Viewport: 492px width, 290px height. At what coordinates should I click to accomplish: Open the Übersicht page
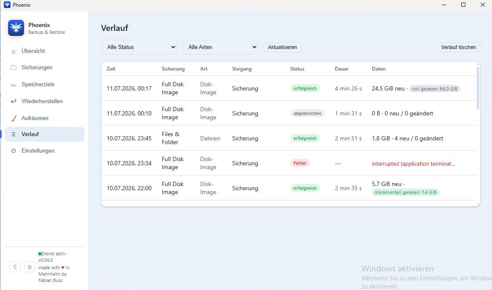[44, 51]
